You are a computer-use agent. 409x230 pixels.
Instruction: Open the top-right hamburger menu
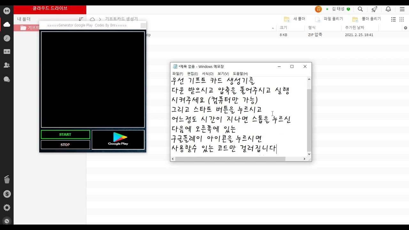coord(402,9)
